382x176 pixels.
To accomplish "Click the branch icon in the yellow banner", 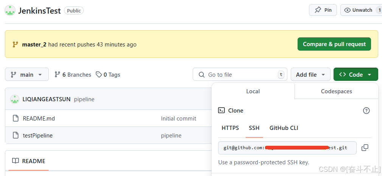I will 16,45.
